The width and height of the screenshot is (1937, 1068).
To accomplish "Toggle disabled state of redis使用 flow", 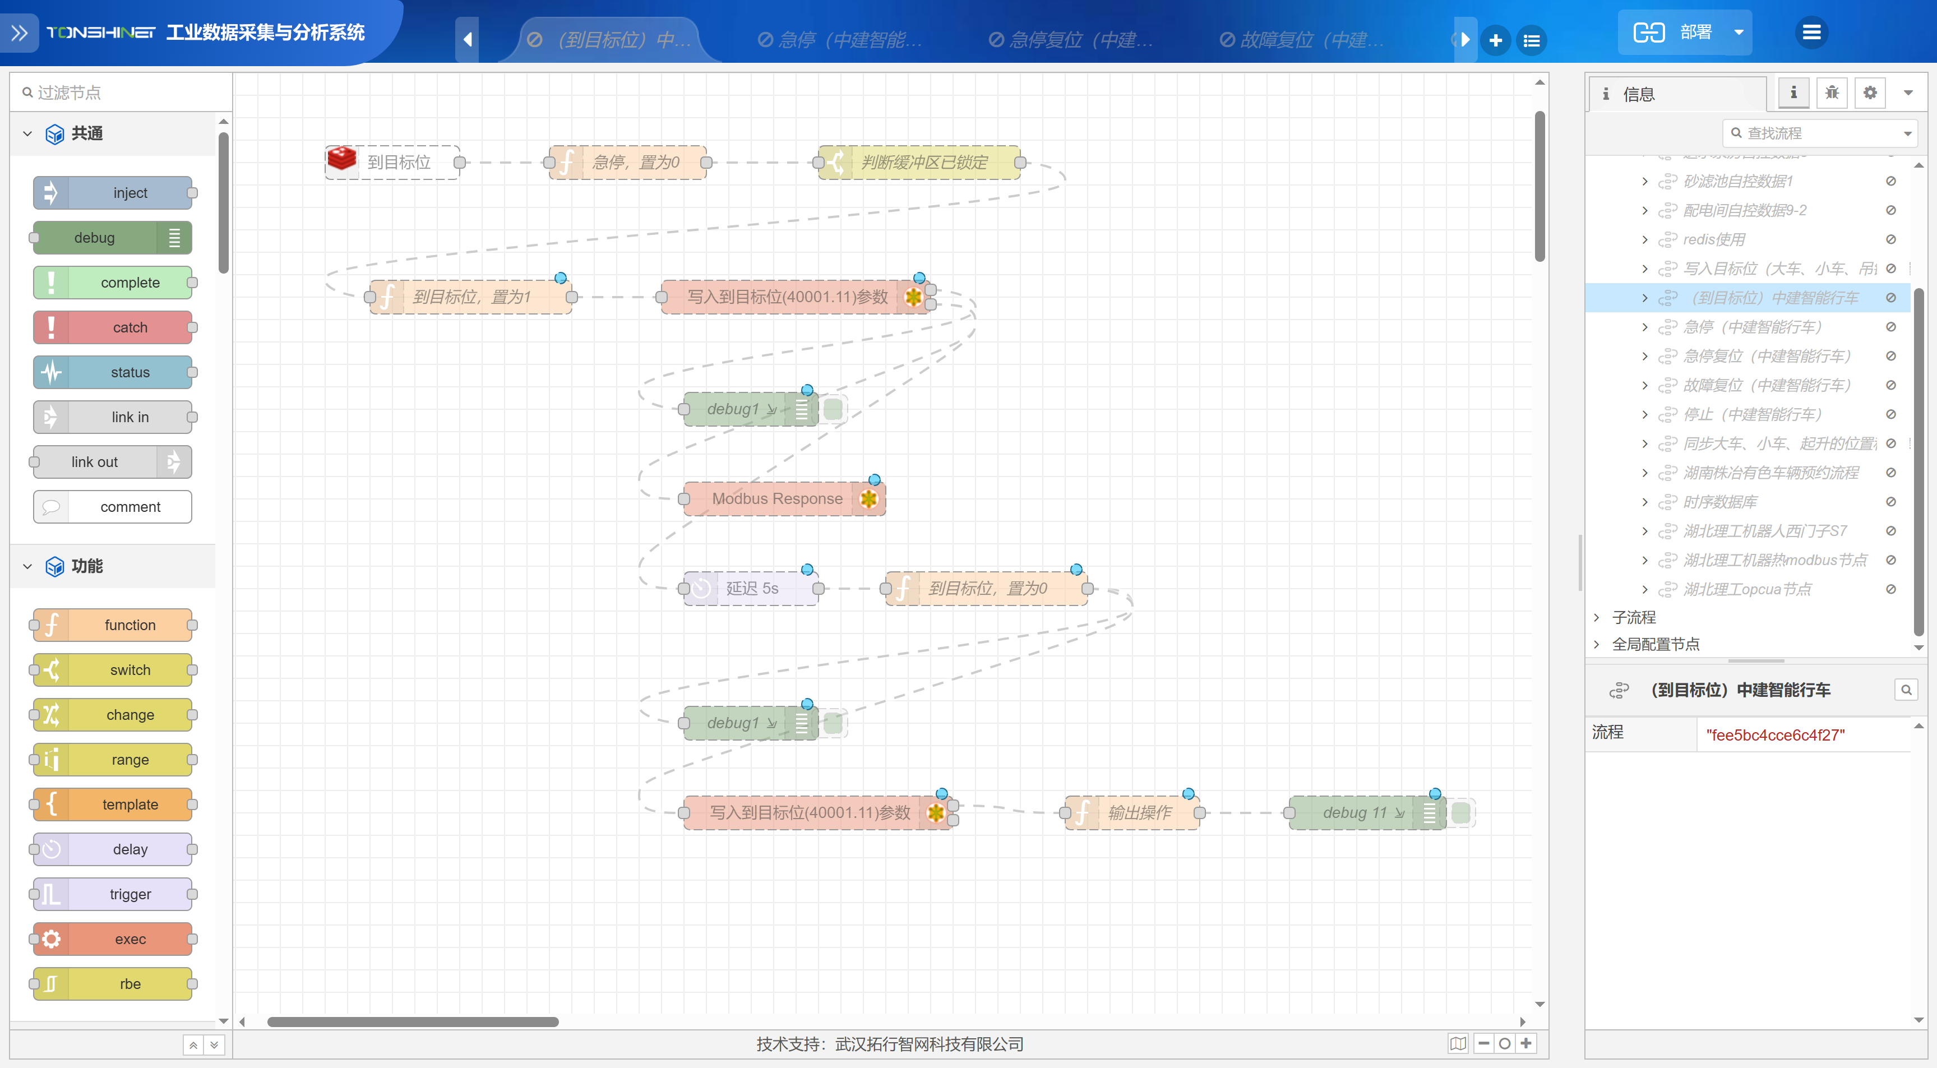I will tap(1890, 239).
